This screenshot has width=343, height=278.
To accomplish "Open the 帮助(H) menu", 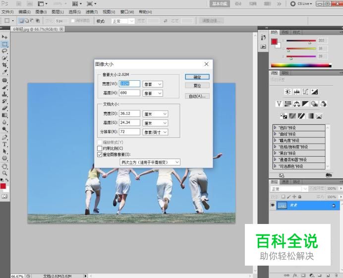I will (x=145, y=12).
